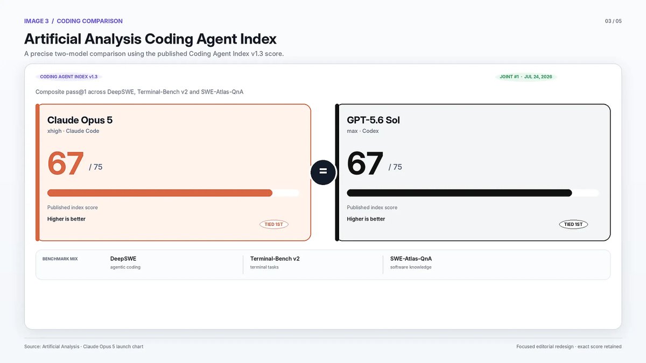Click the equals sign circle icon
The image size is (646, 363).
click(x=323, y=172)
